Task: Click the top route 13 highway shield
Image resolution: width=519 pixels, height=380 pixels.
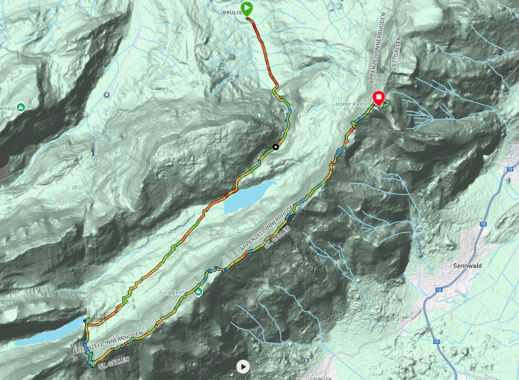Action: (x=509, y=169)
